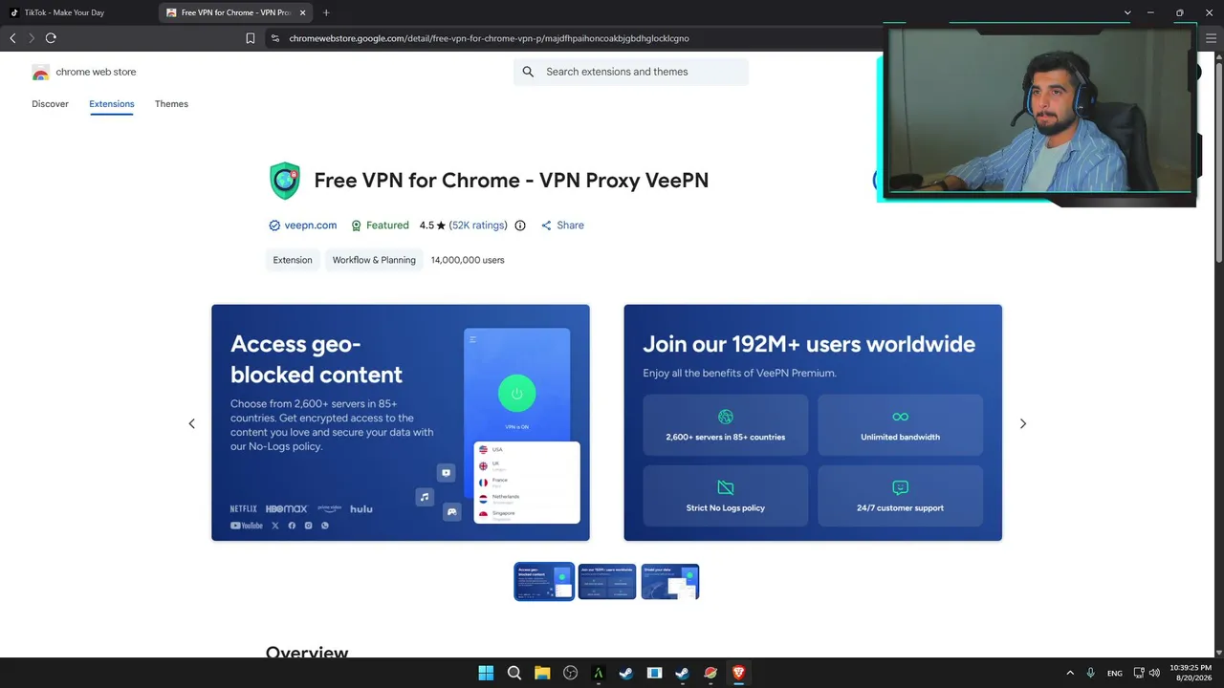
Task: Switch the ENG input language
Action: pyautogui.click(x=1115, y=673)
